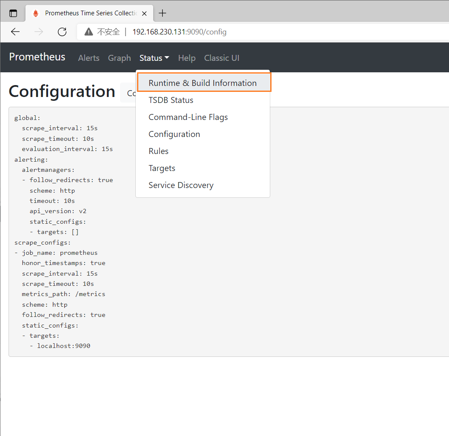This screenshot has width=449, height=436.
Task: Close the Prometheus Time Series tab
Action: pyautogui.click(x=144, y=14)
